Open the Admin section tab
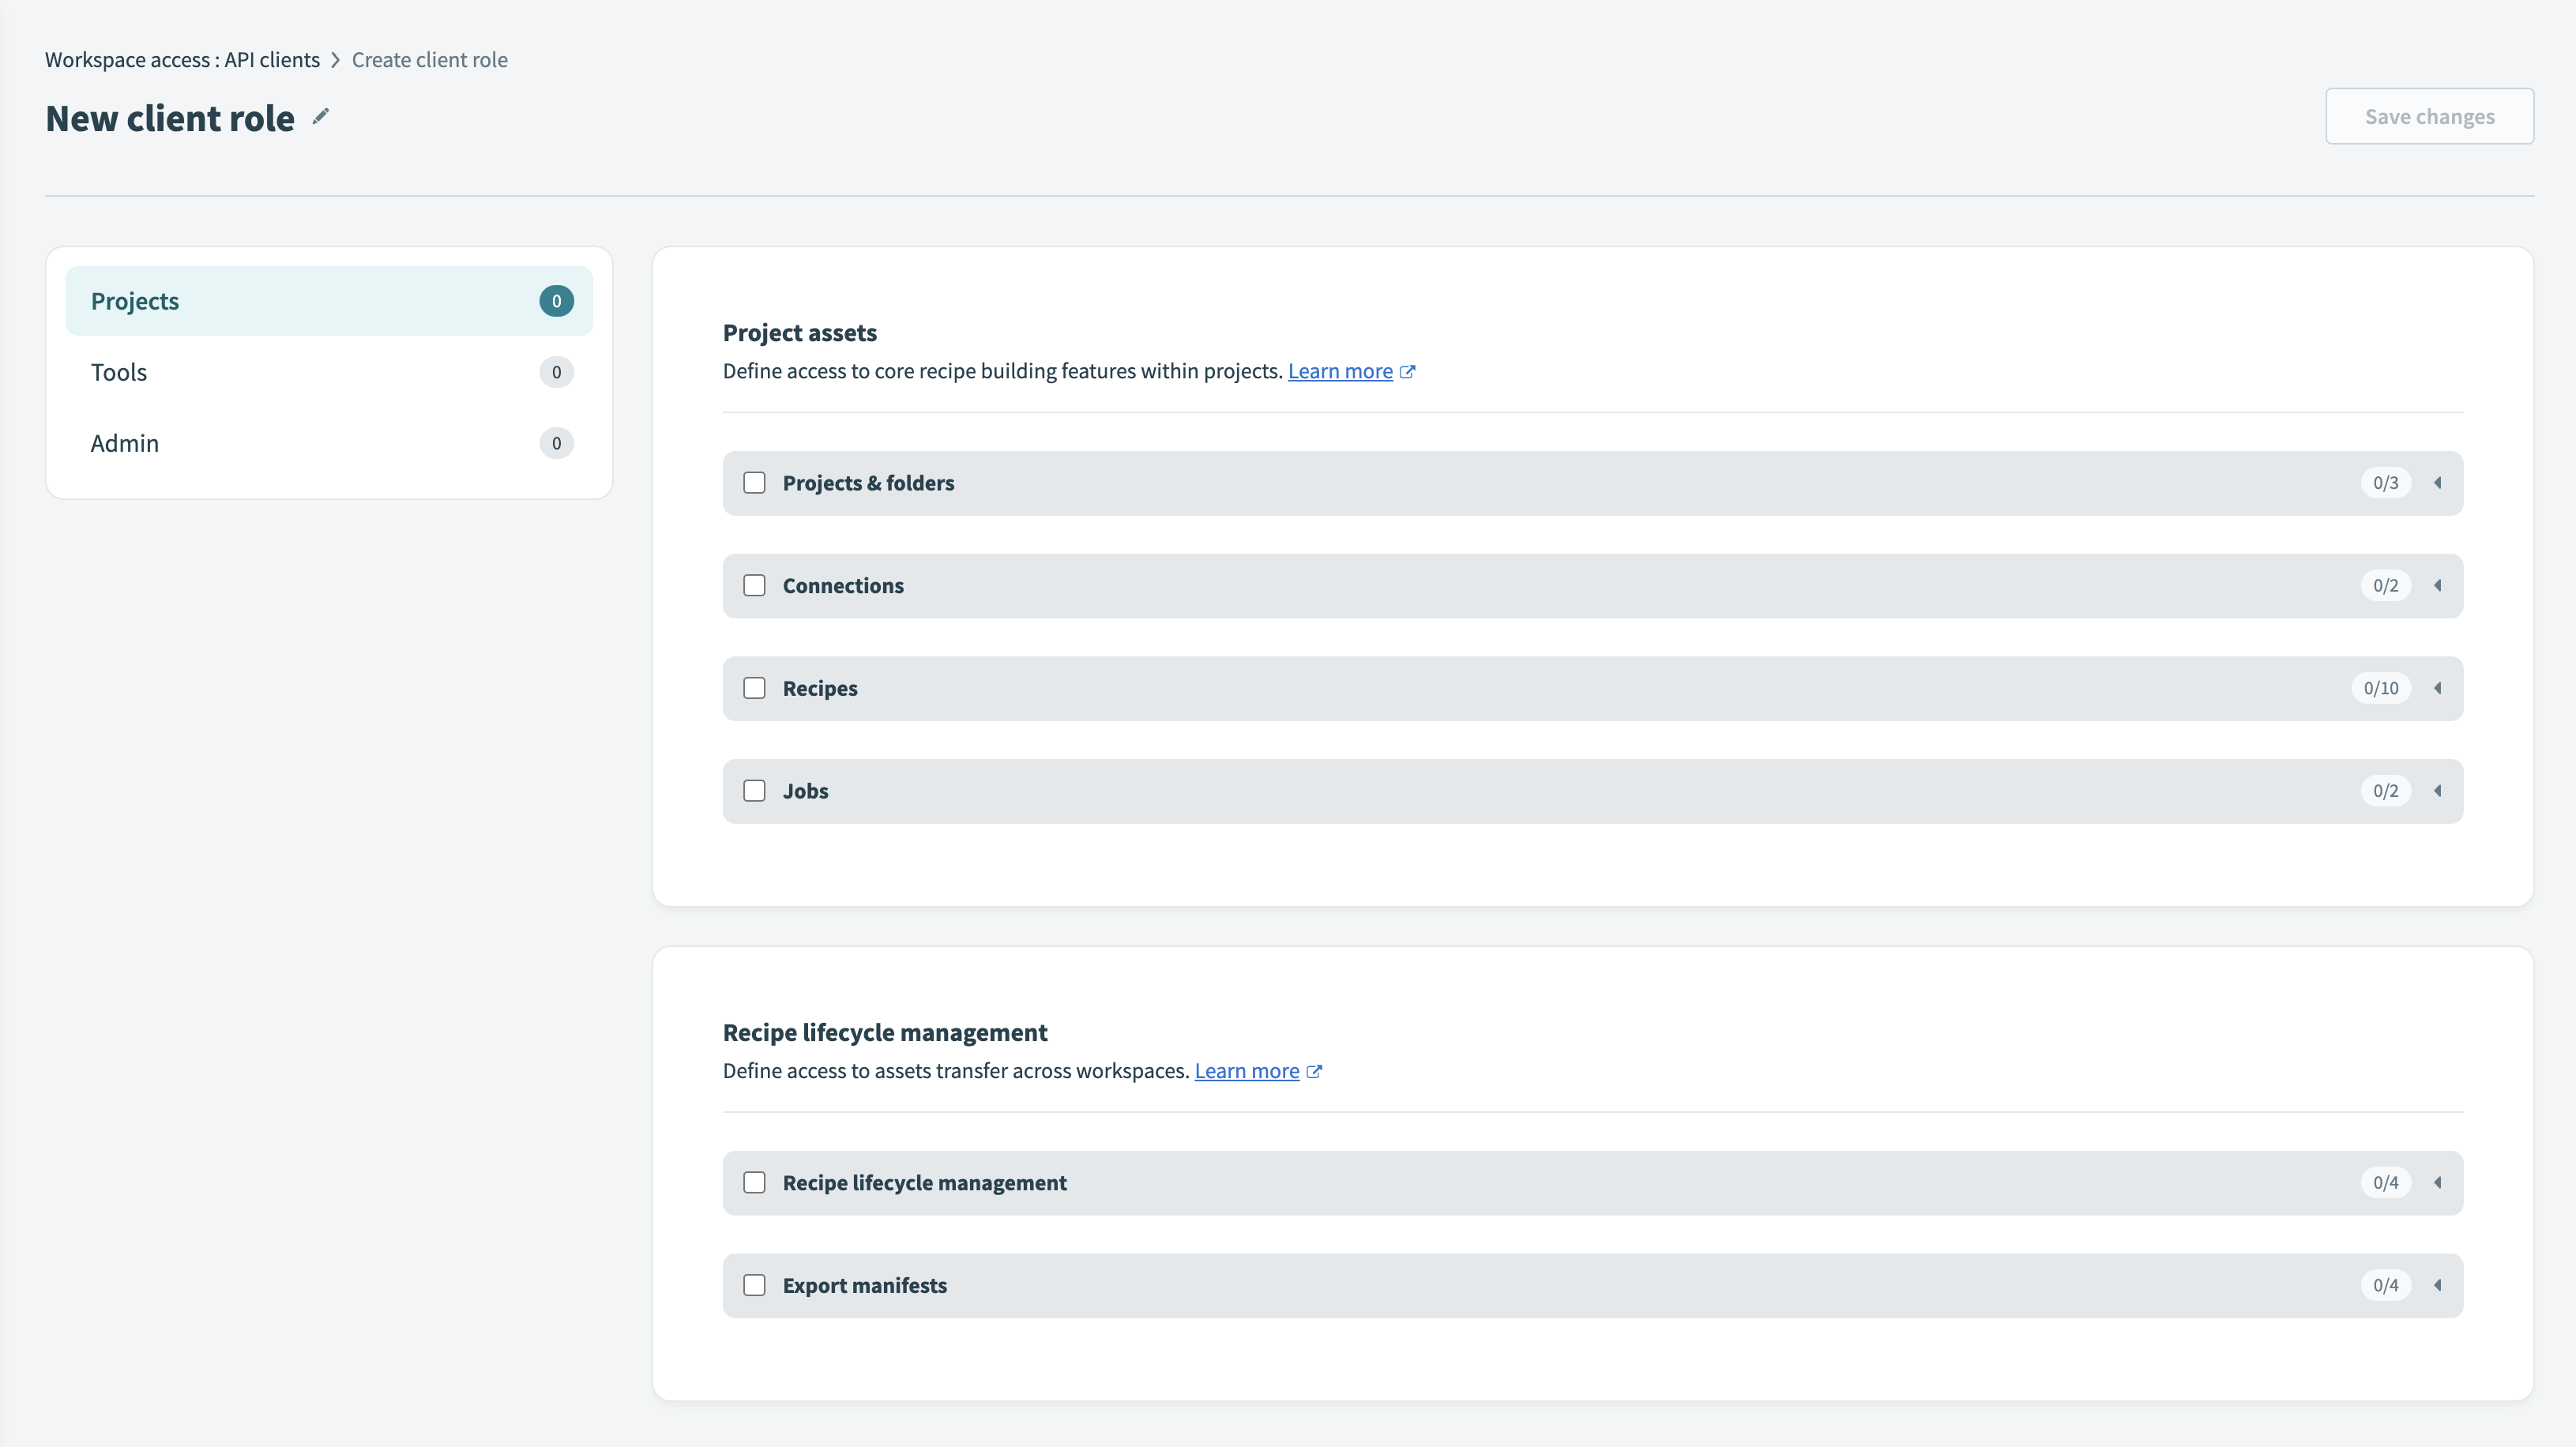Screen dimensions: 2576x1447 pos(125,443)
